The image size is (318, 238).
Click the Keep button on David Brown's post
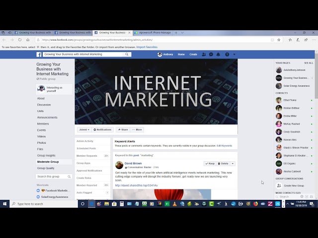point(210,164)
